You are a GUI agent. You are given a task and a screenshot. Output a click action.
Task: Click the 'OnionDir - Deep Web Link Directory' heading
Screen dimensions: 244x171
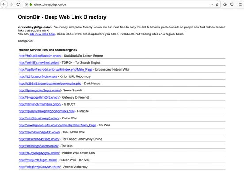coord(62,17)
